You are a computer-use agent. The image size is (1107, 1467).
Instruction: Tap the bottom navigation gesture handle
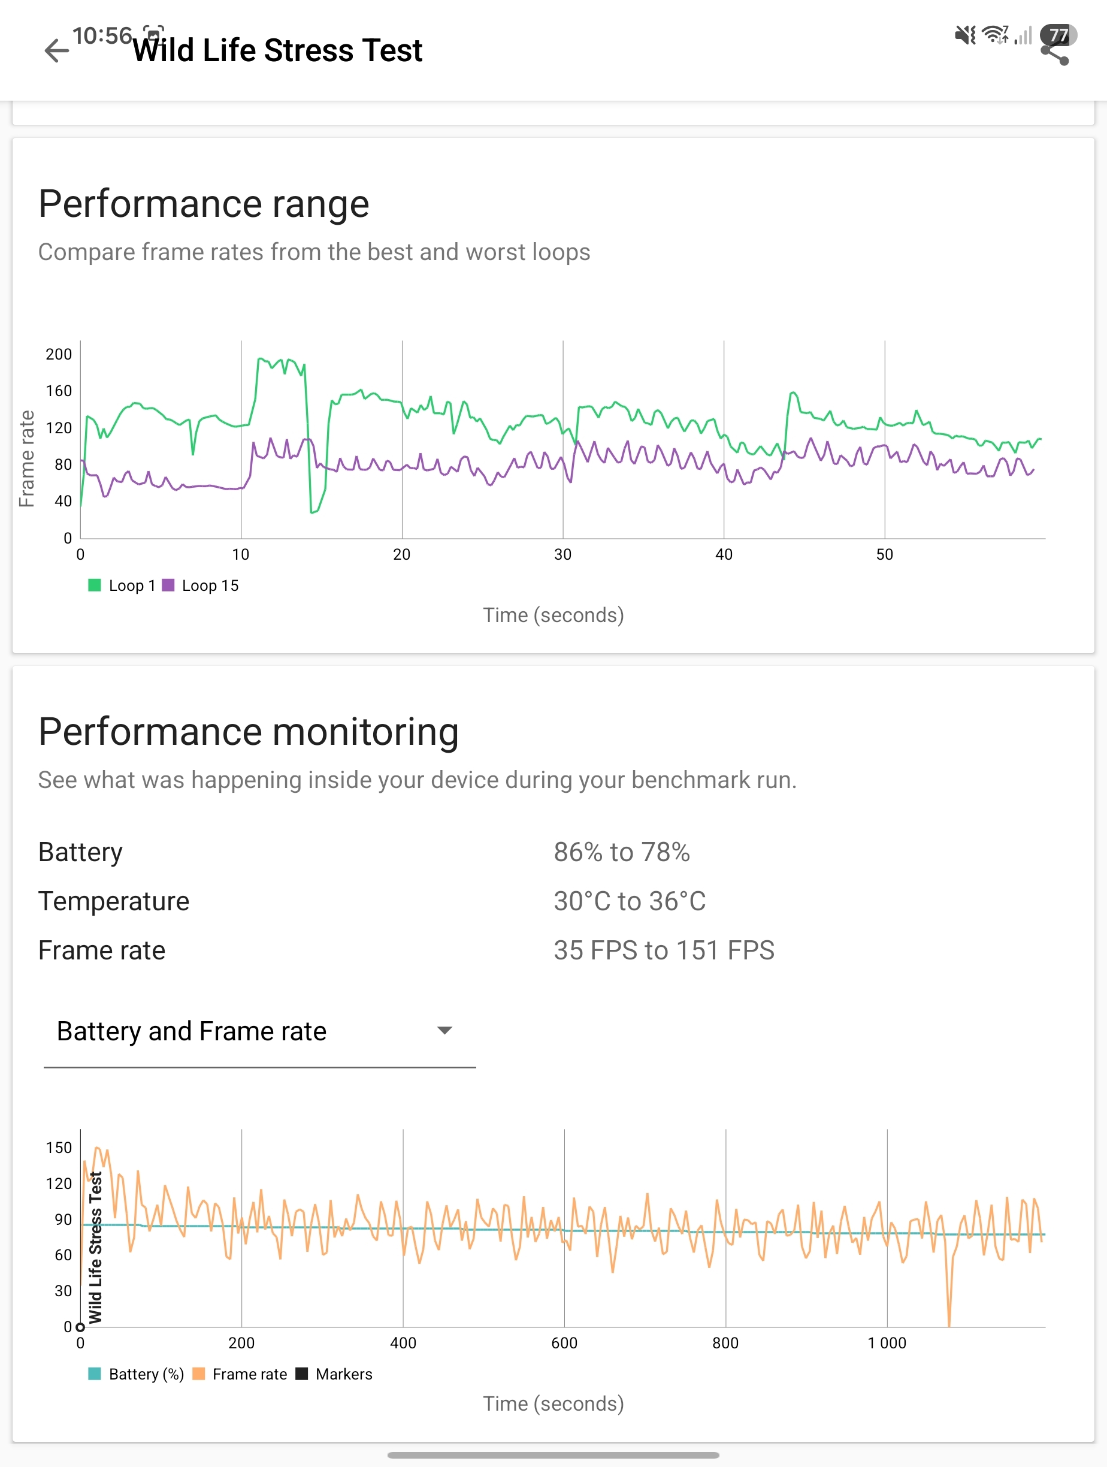click(x=553, y=1455)
